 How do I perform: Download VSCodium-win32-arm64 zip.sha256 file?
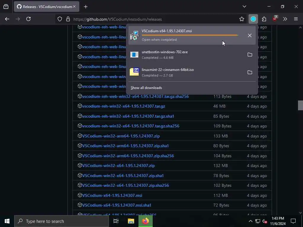128,156
